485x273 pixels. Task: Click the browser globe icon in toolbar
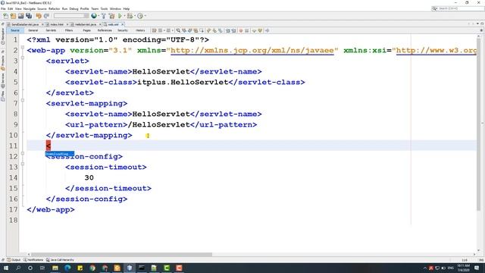point(93,16)
